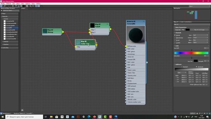The image size is (211, 119).
Task: Select Standard lightness mode
Action: pos(182,67)
